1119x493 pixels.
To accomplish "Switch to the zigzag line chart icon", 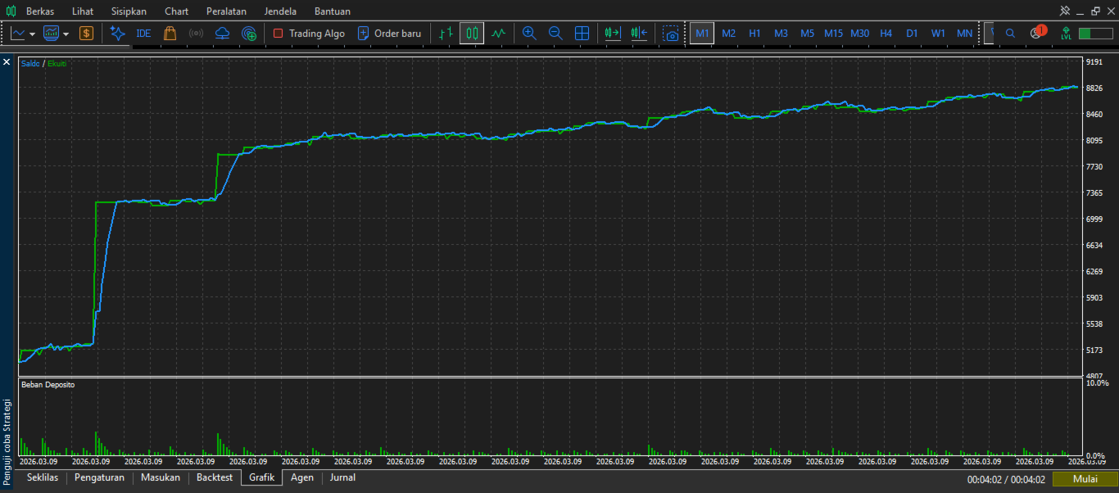I will coord(498,34).
